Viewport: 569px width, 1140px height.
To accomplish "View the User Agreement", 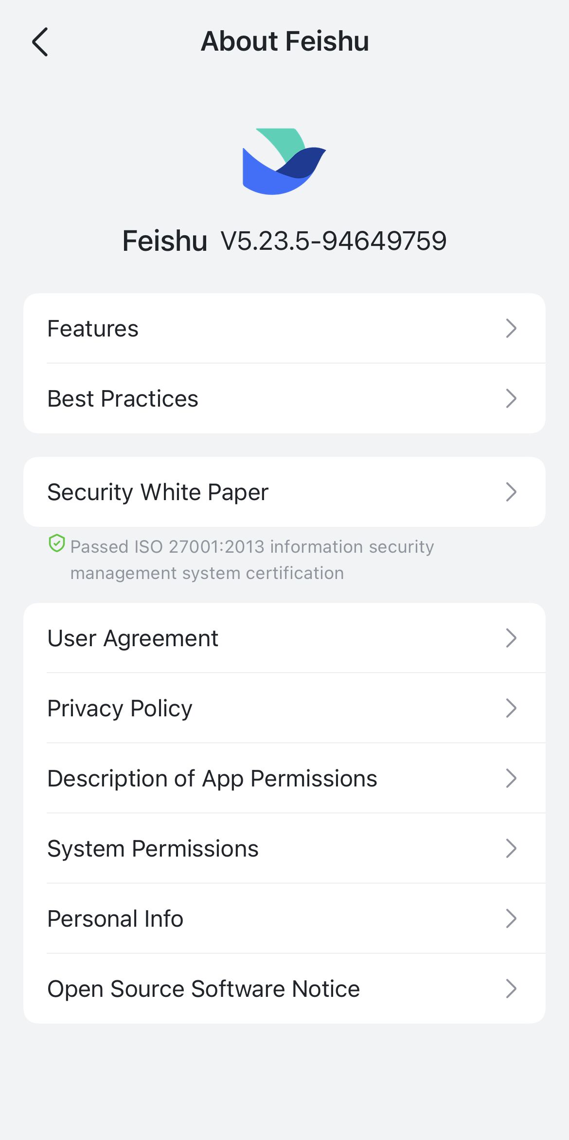I will coord(133,638).
